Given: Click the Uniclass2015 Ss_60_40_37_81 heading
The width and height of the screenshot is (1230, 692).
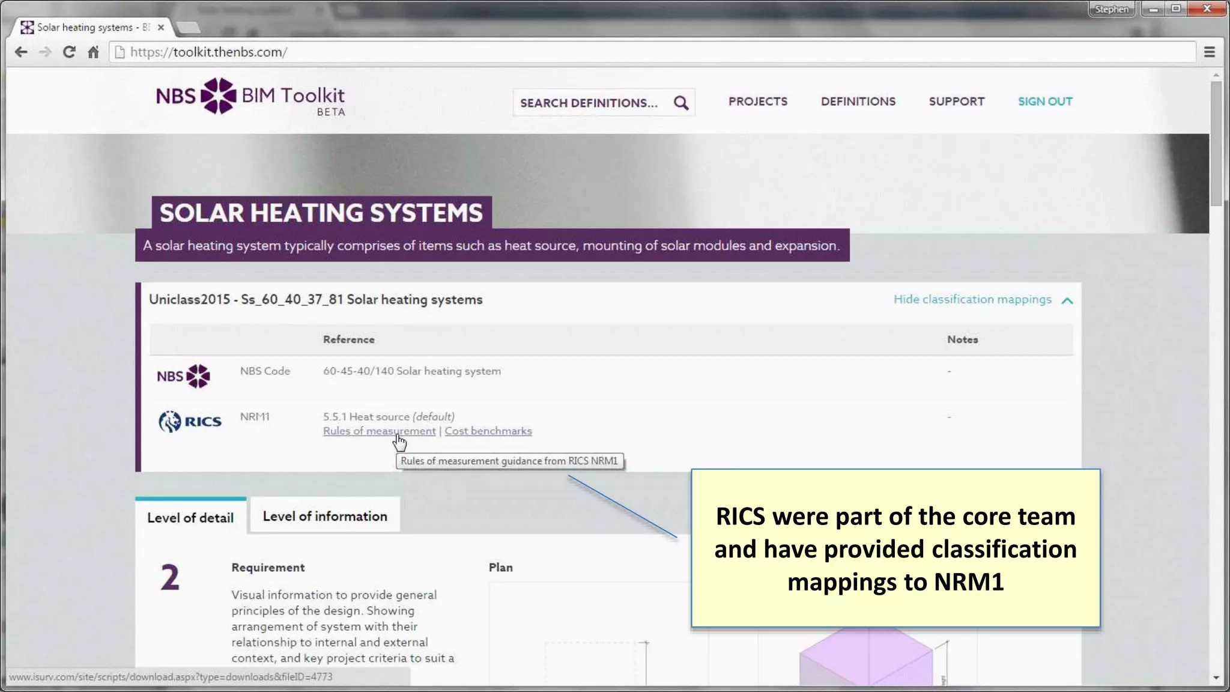Looking at the screenshot, I should pos(316,300).
